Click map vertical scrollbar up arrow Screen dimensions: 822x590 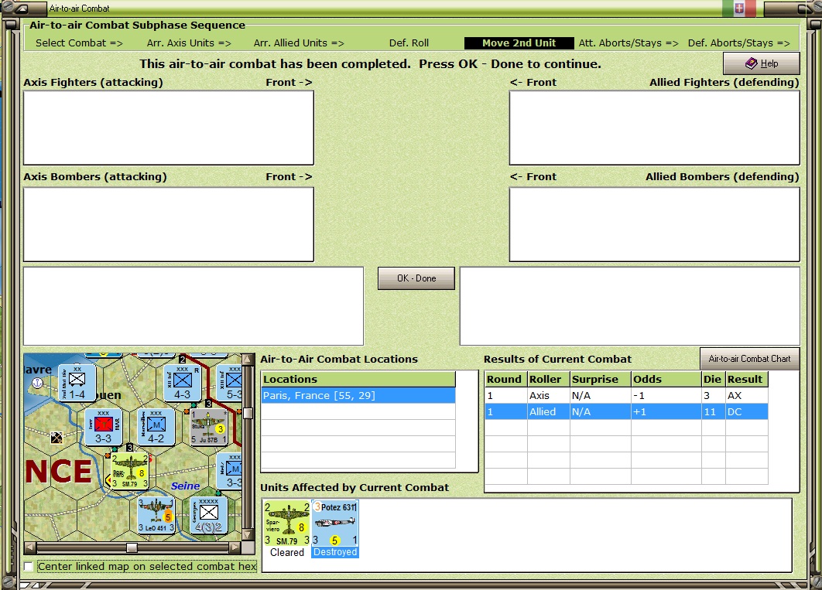[248, 360]
